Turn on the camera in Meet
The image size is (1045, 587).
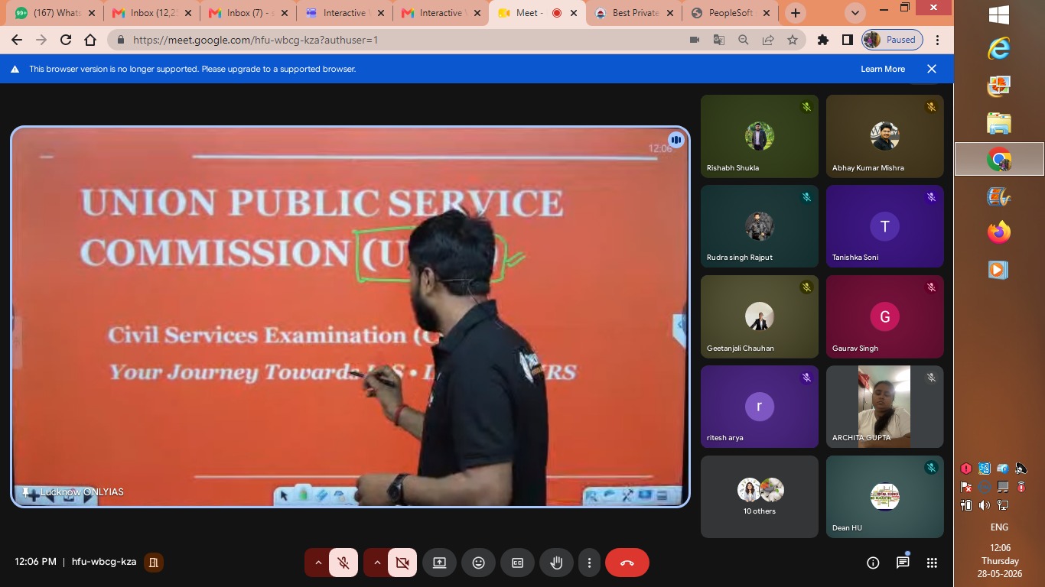point(402,563)
